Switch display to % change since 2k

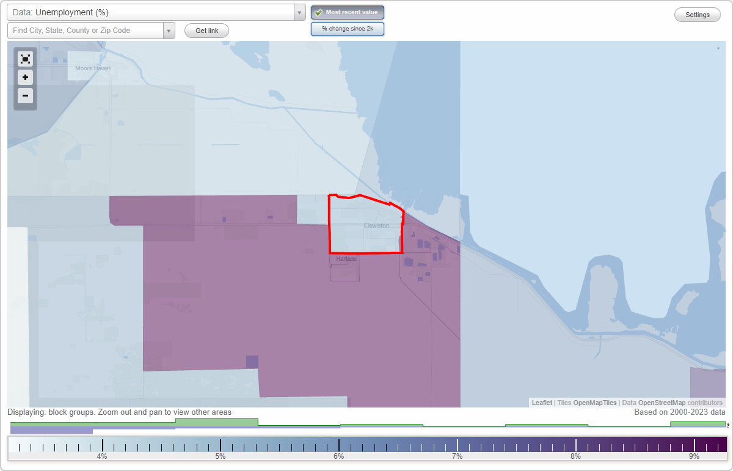[347, 28]
